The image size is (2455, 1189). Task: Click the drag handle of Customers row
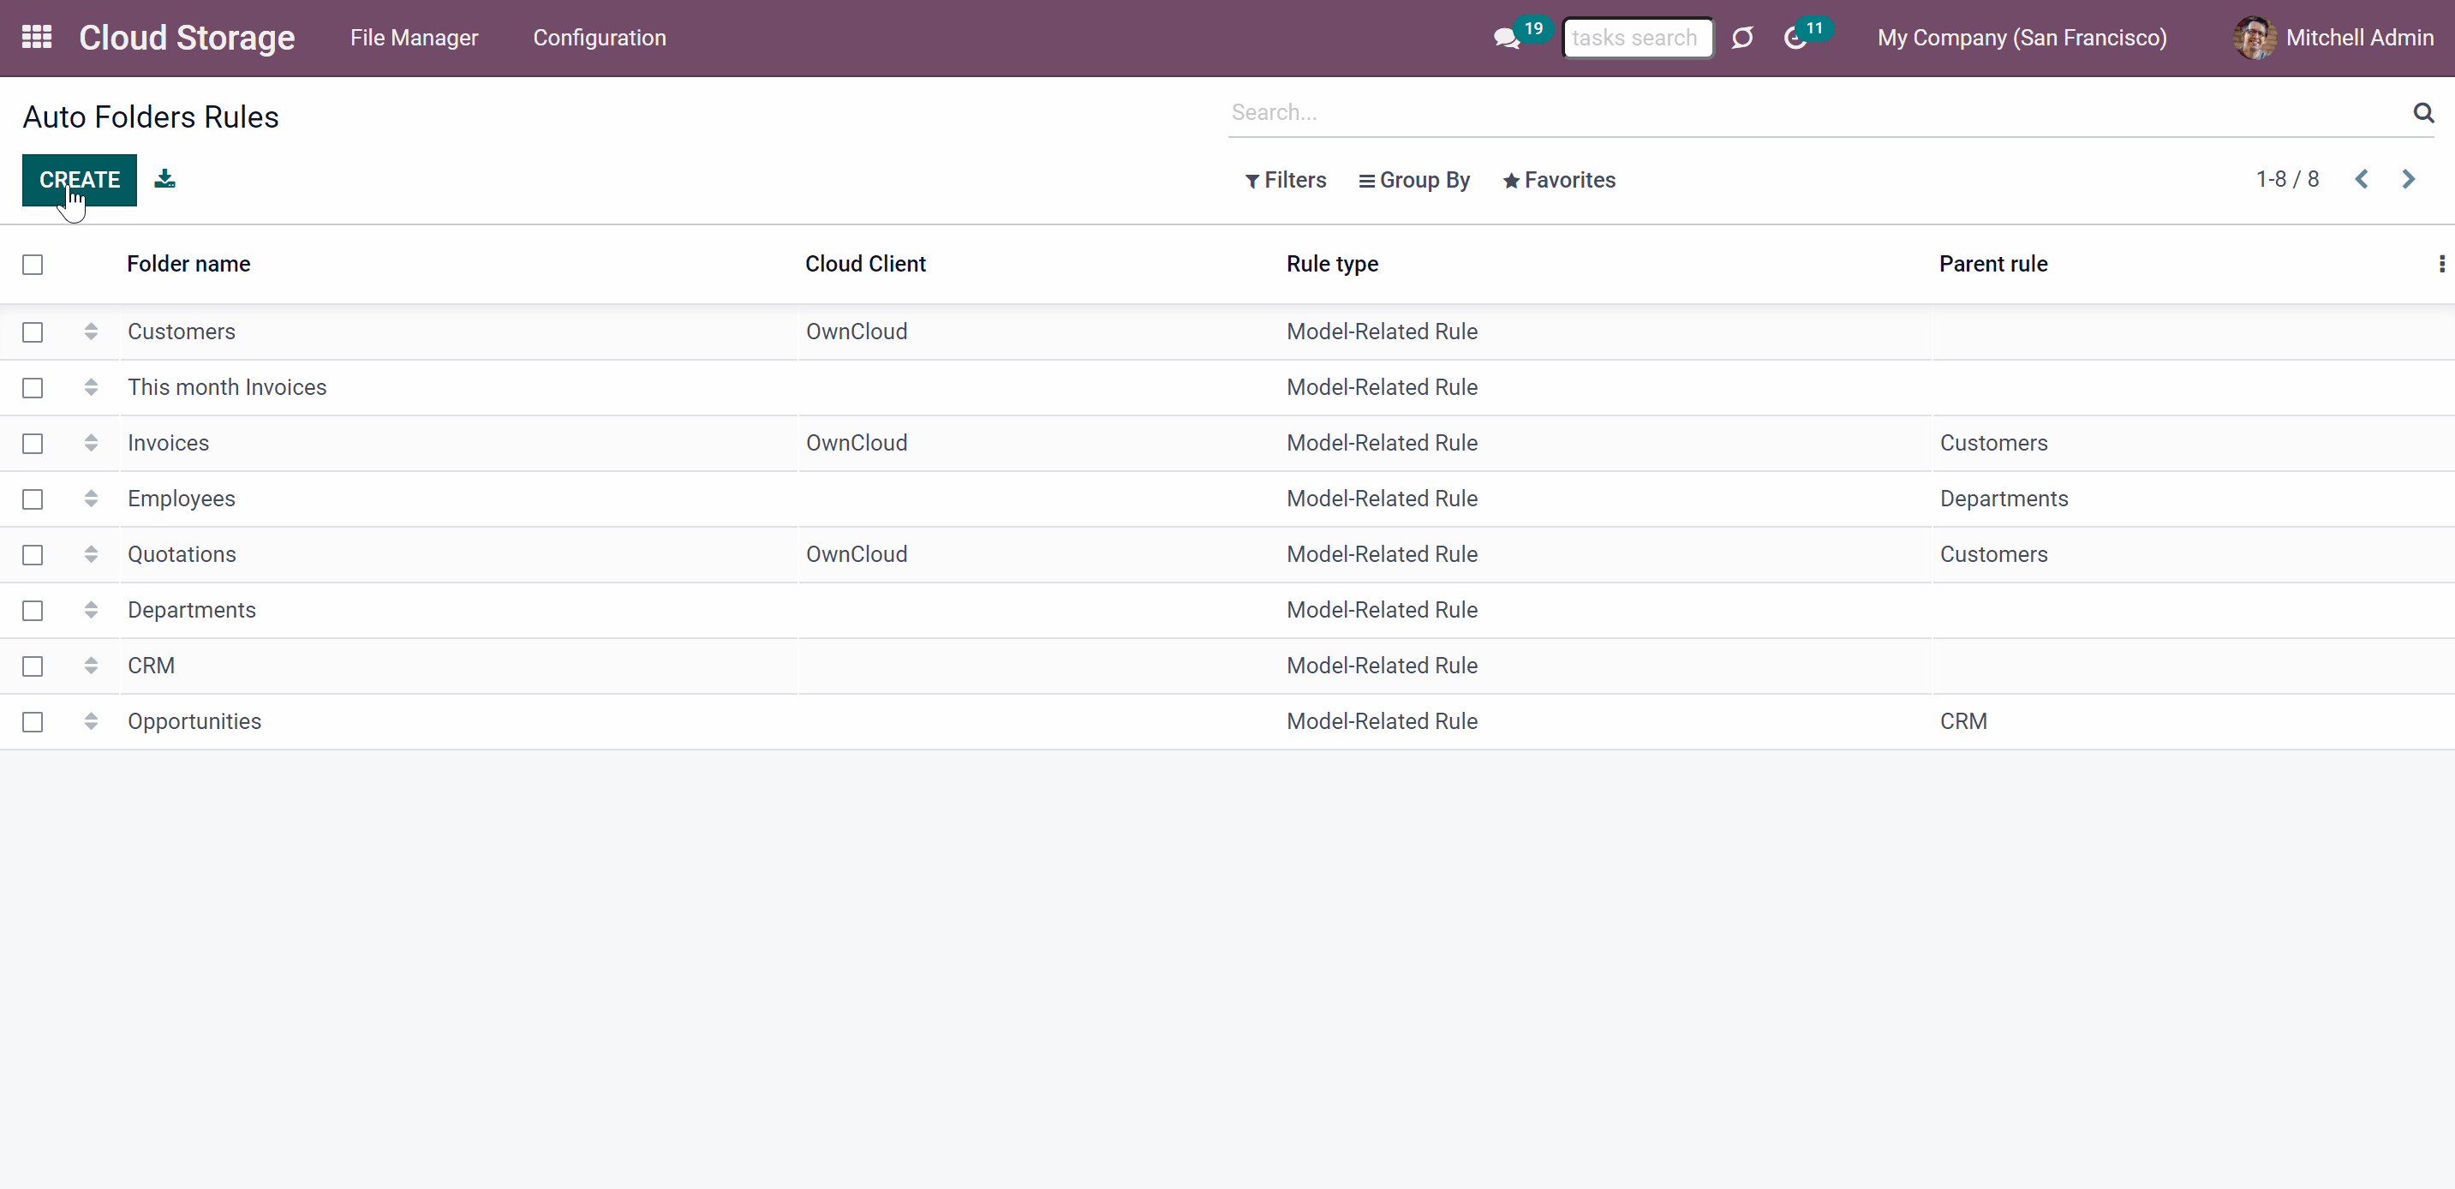(x=91, y=332)
